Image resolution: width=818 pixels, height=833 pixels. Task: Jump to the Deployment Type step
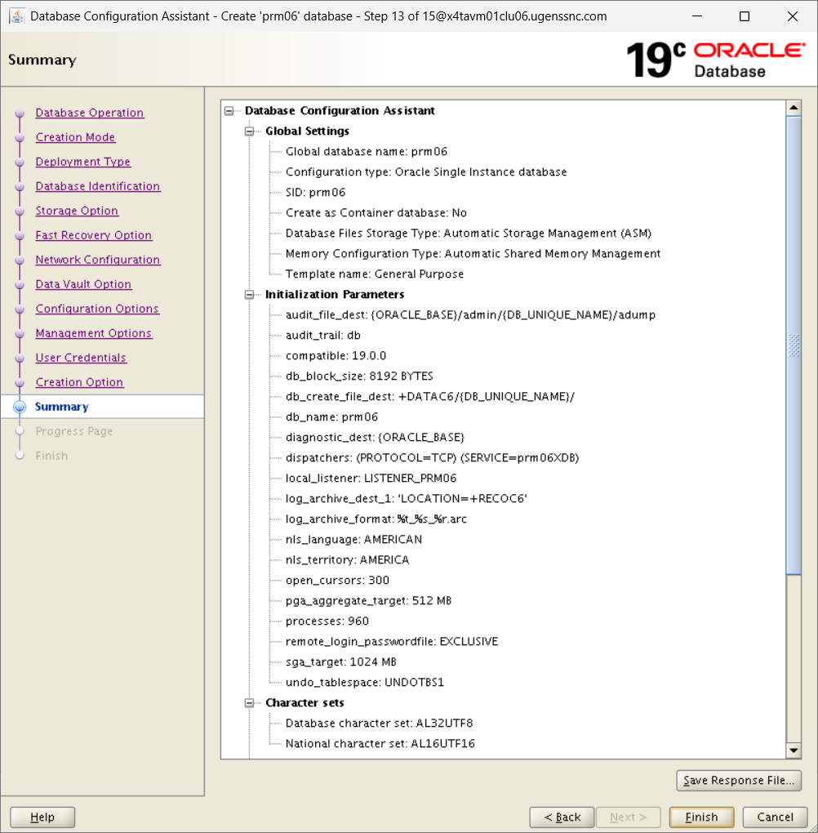tap(83, 162)
